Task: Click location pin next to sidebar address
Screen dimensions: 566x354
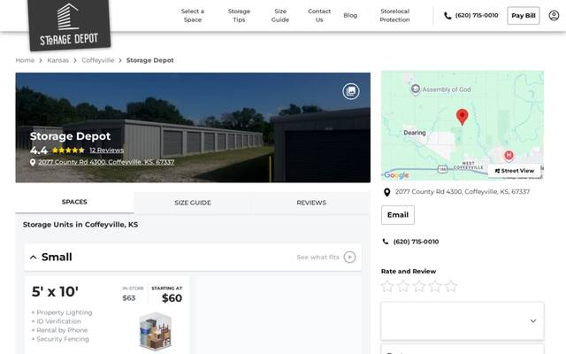Action: click(387, 192)
